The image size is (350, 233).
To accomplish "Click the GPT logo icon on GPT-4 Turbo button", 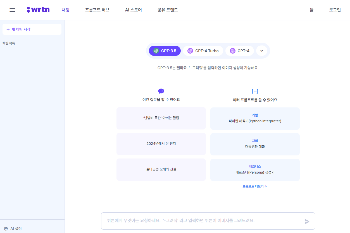I will tap(191, 51).
